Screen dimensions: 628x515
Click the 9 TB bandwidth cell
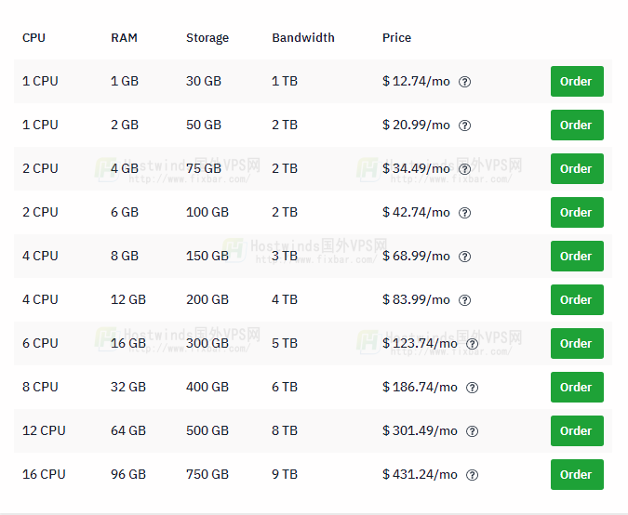(285, 474)
